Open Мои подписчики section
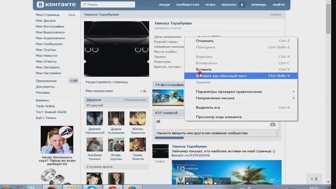Viewport: 336px width, 189px height. [x=99, y=91]
